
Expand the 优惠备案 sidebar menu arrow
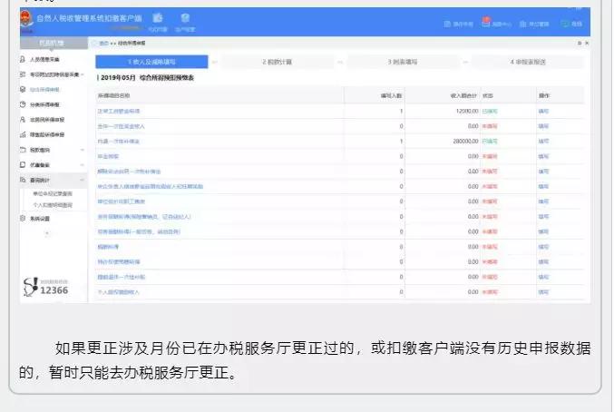pyautogui.click(x=83, y=165)
